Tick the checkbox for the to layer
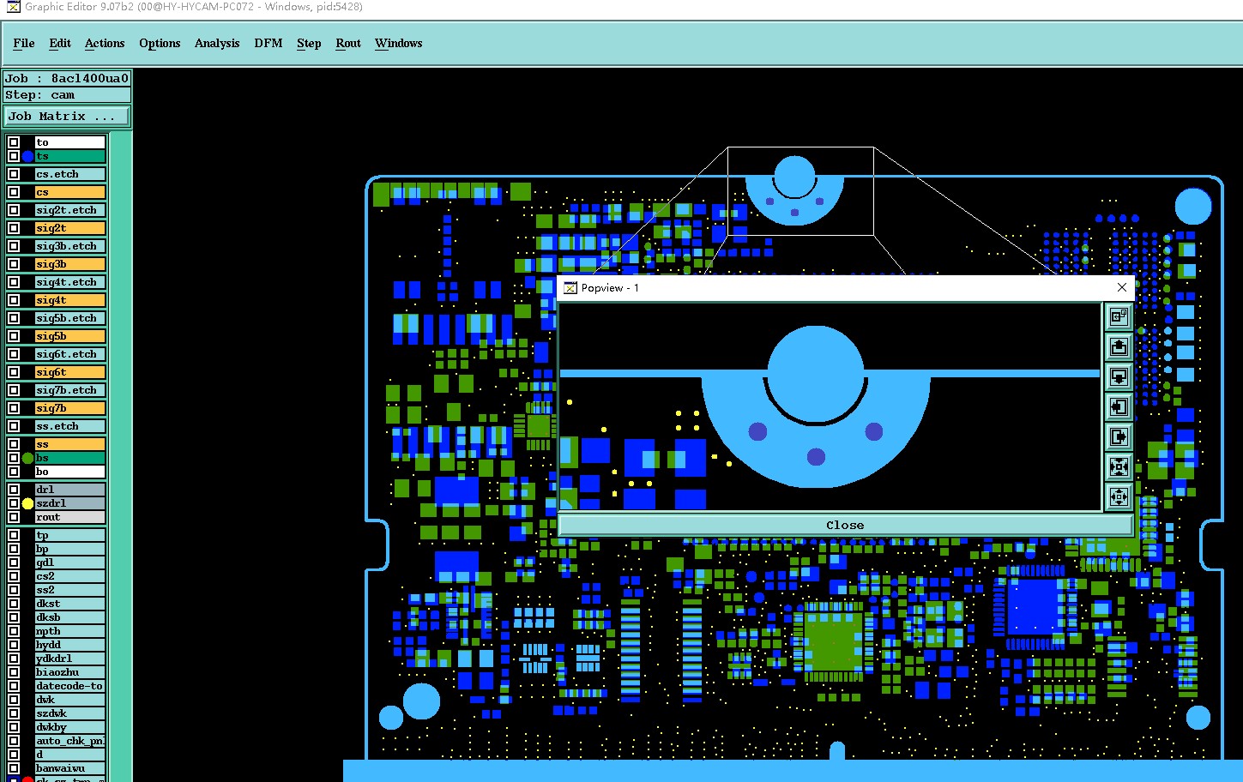This screenshot has height=782, width=1243. 14,142
